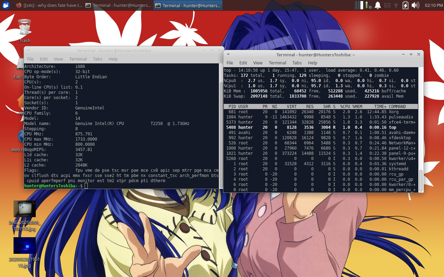The image size is (444, 277).
Task: Open notifications via the bell icon
Action: 378,5
